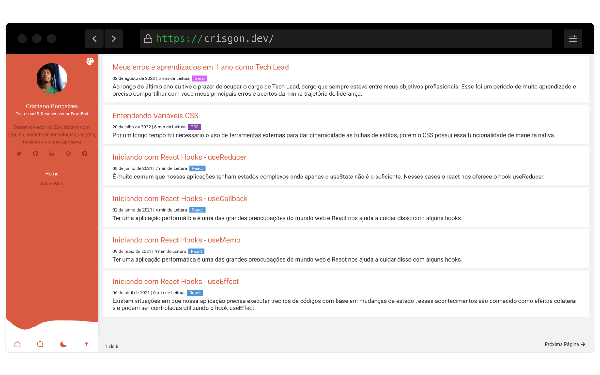This screenshot has height=375, width=600.
Task: Open the color theme palette icon
Action: coord(90,61)
